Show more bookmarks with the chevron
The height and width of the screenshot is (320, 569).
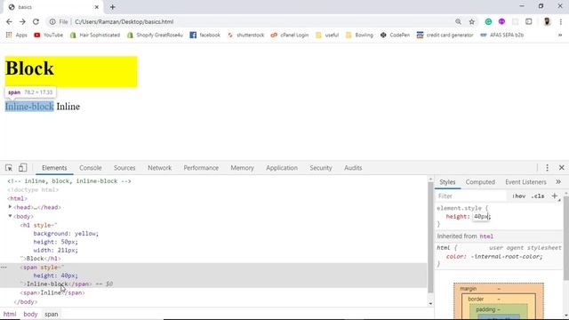[x=560, y=35]
